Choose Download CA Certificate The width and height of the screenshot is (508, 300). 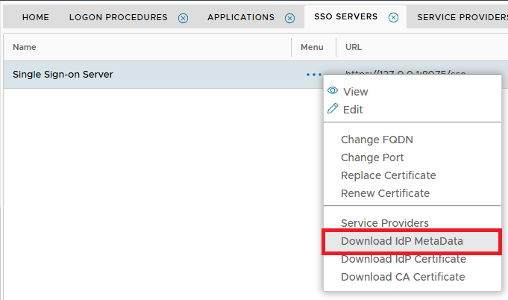tap(402, 277)
